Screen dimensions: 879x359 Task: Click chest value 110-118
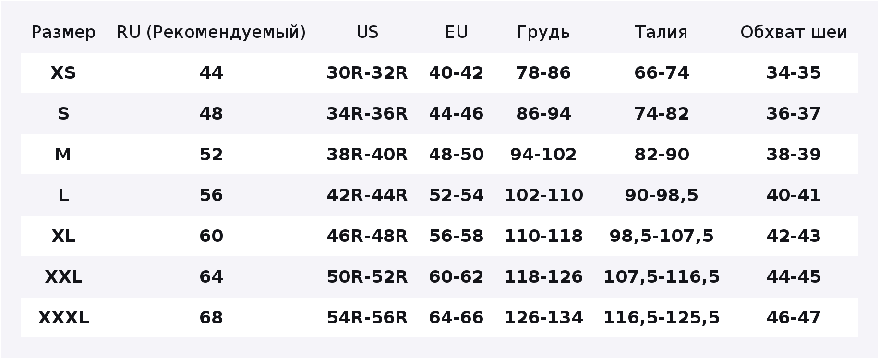pos(543,236)
